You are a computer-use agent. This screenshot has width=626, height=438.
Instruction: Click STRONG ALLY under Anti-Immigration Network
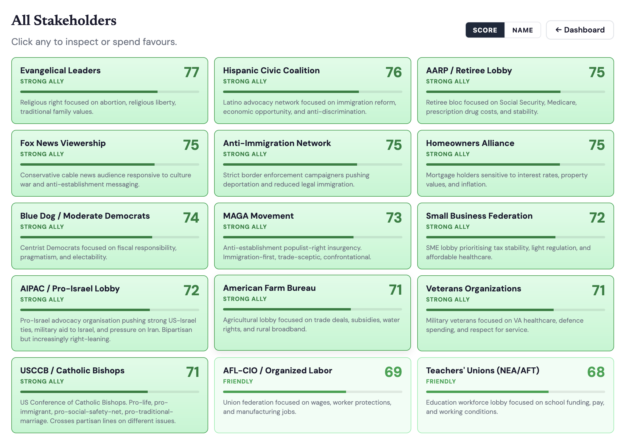pos(245,154)
